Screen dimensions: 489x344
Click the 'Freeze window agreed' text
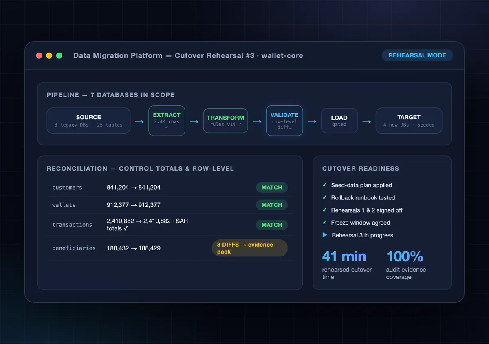tap(361, 223)
